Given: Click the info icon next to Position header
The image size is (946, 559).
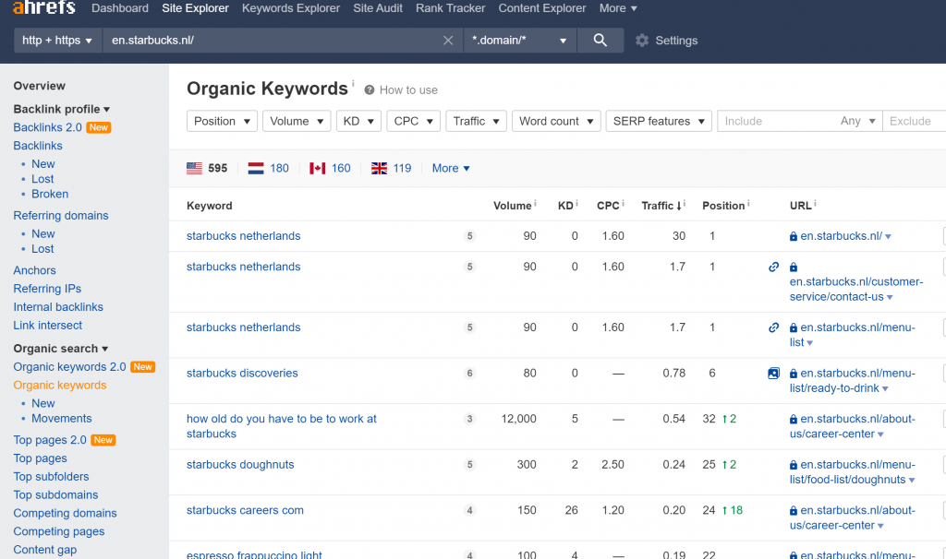Looking at the screenshot, I should [748, 203].
